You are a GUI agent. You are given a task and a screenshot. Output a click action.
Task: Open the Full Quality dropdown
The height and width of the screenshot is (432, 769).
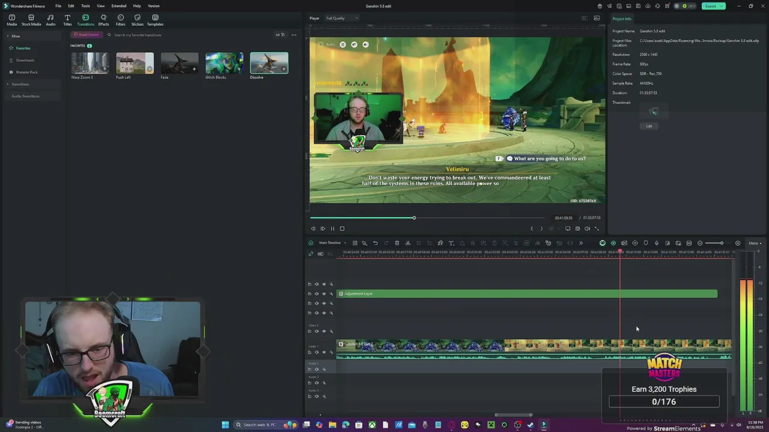click(x=341, y=18)
